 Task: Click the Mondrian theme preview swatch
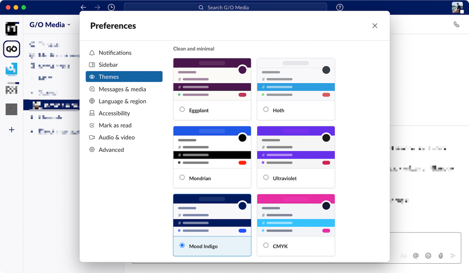(212, 147)
